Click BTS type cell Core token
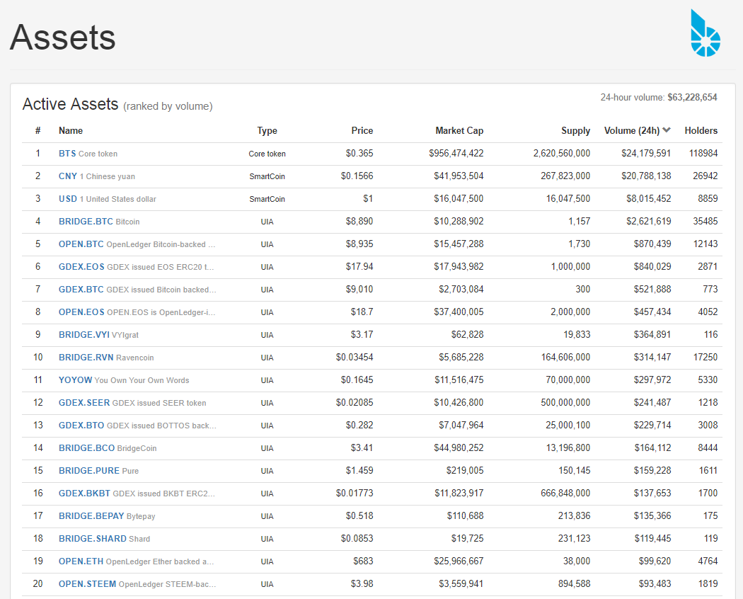 coord(267,154)
